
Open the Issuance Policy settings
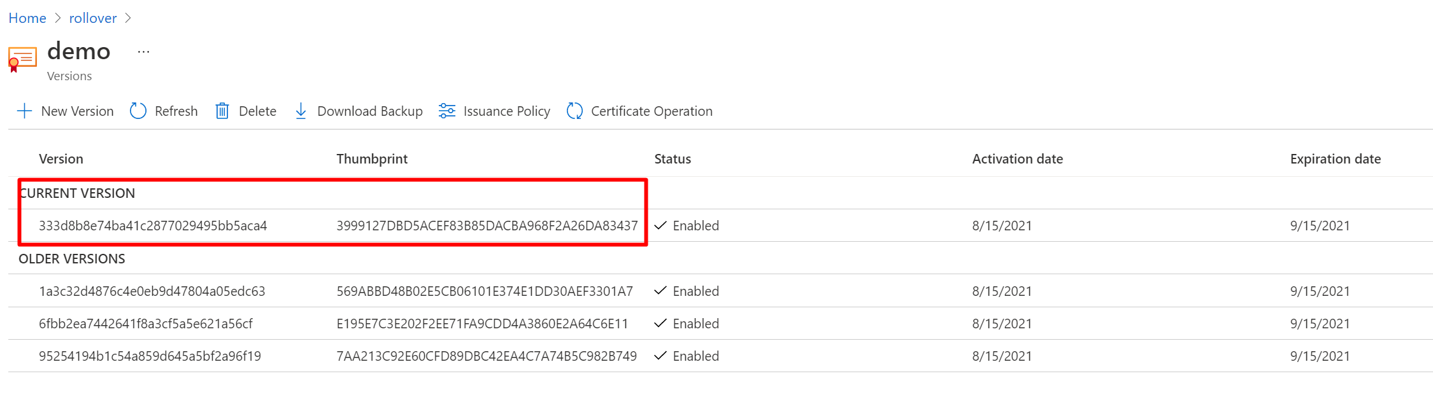click(506, 111)
